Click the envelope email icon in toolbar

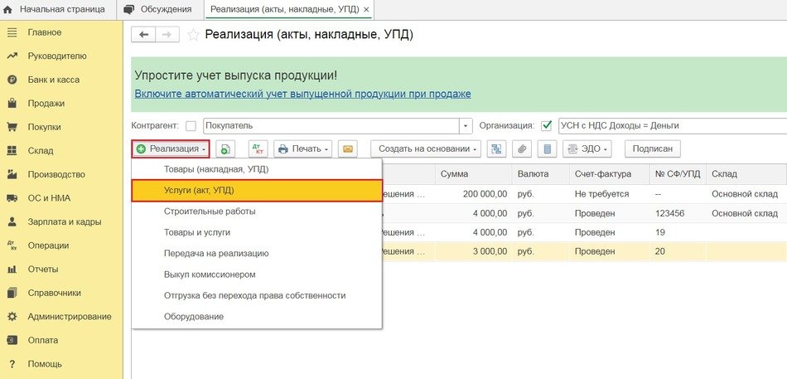(348, 149)
